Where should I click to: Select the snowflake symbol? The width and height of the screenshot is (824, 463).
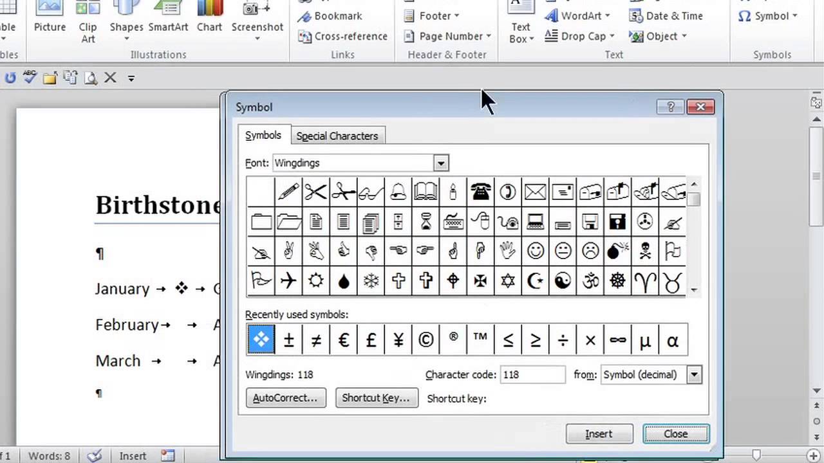[x=371, y=281]
